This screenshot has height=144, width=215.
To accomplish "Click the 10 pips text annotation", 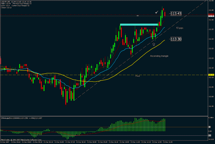I will pos(180,28).
